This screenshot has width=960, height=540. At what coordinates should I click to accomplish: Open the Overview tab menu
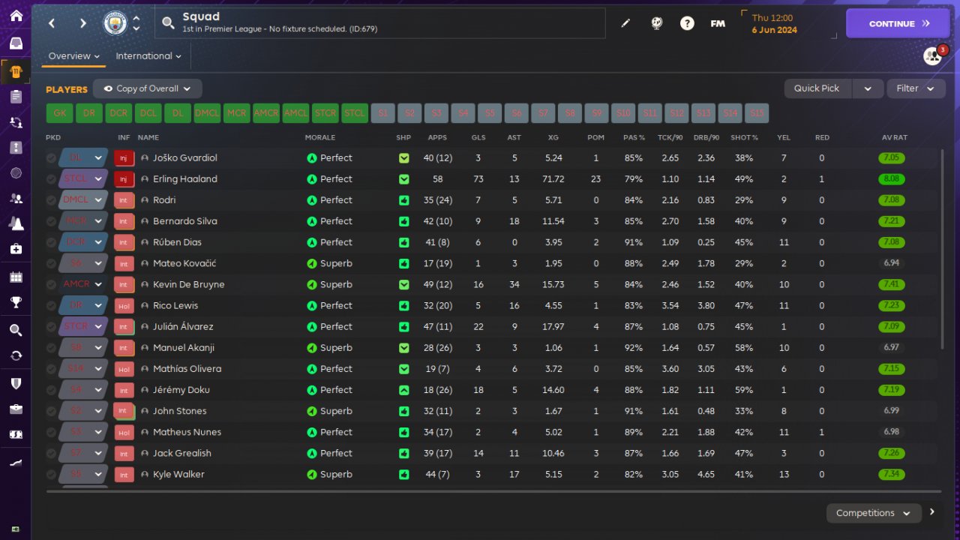click(x=74, y=56)
